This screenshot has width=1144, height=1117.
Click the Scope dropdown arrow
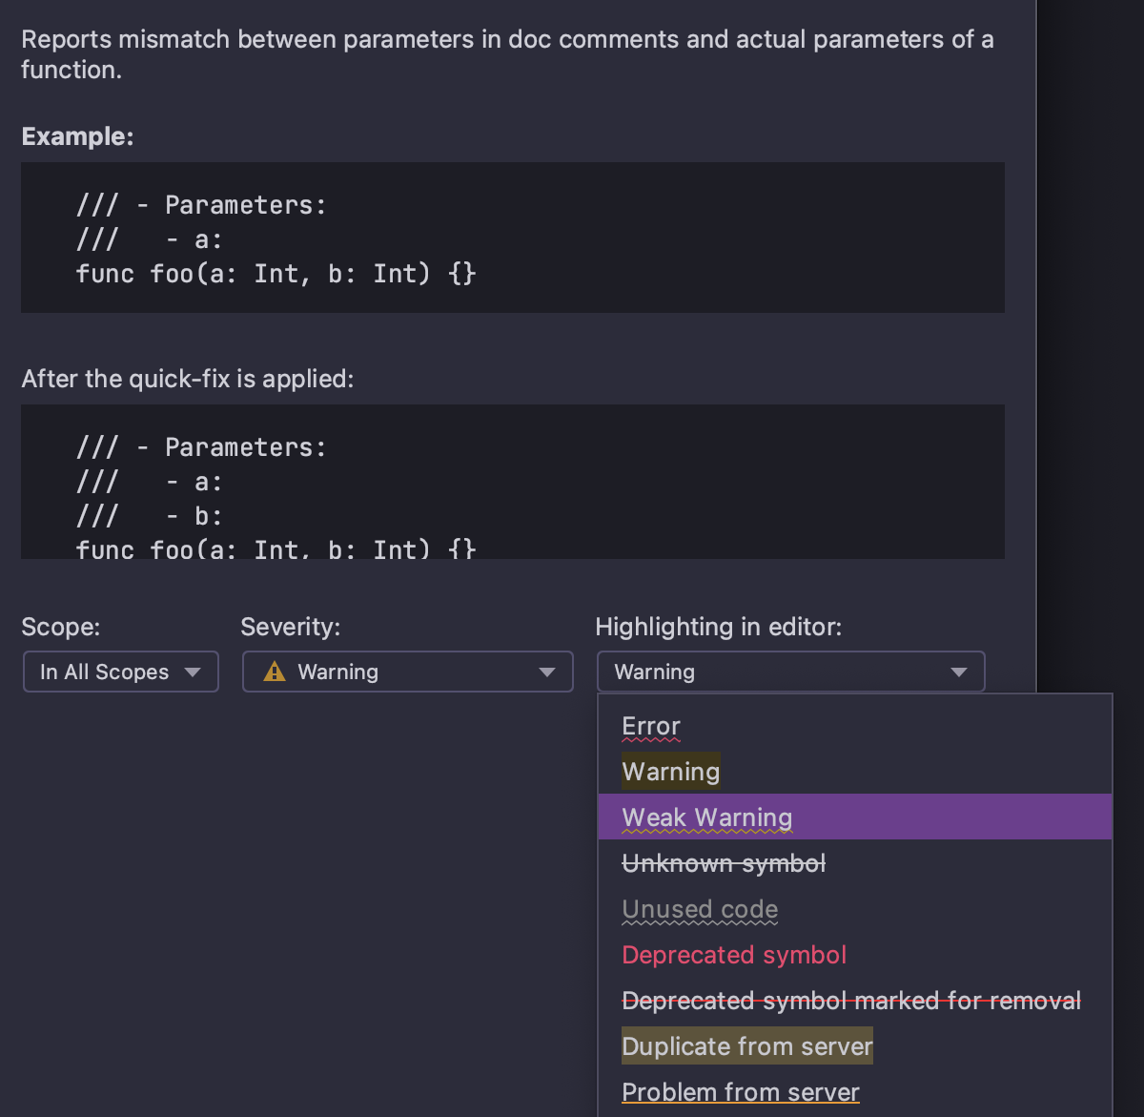[x=193, y=672]
